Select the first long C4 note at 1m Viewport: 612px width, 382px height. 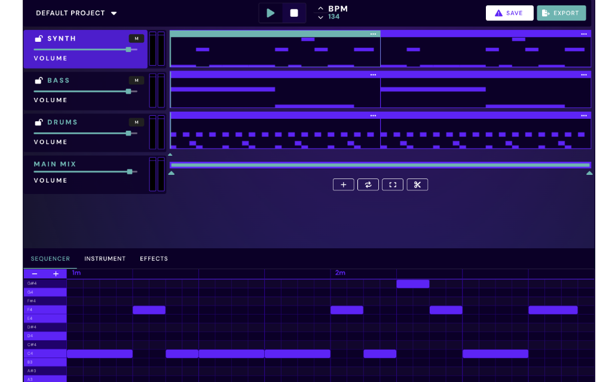point(100,353)
